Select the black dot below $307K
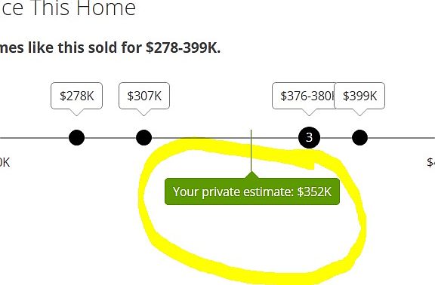 [x=144, y=137]
